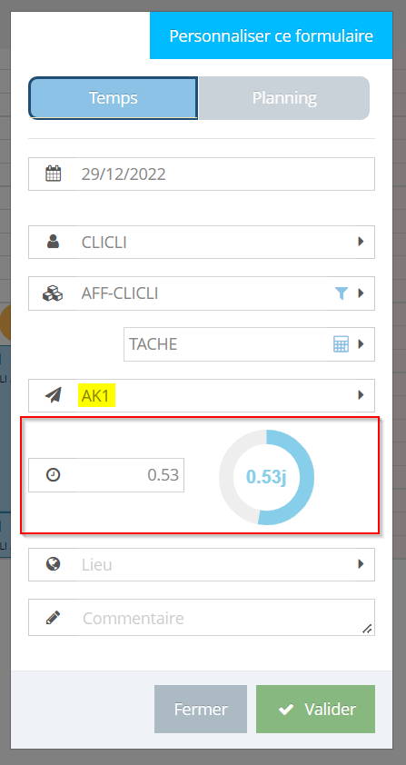Open the calculator icon in TACHE field
This screenshot has height=765, width=406.
[x=341, y=344]
